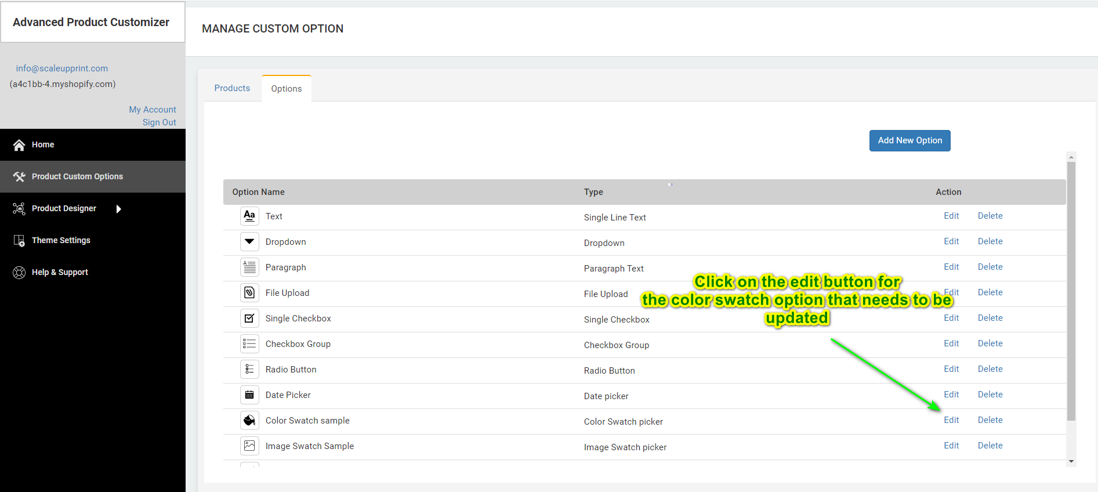
Task: Delete the Dropdown option
Action: 990,241
